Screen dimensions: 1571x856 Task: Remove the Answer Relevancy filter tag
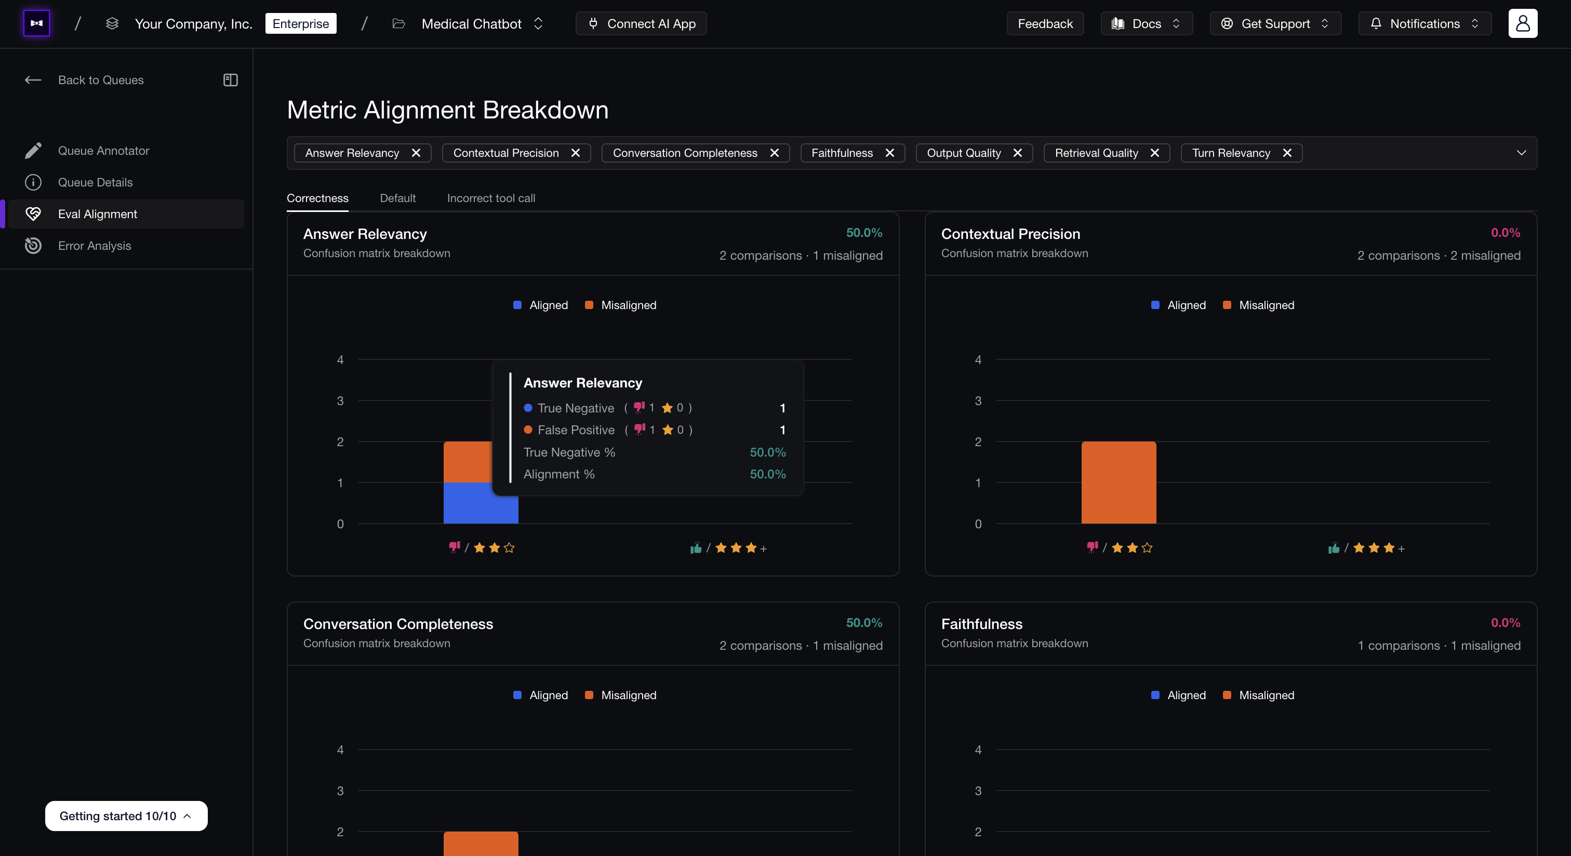(416, 153)
